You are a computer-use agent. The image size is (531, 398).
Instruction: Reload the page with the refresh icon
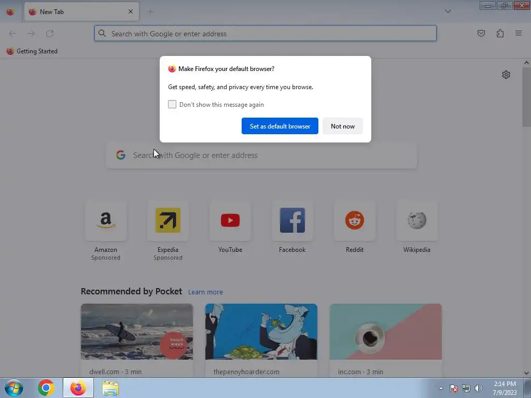[x=50, y=34]
